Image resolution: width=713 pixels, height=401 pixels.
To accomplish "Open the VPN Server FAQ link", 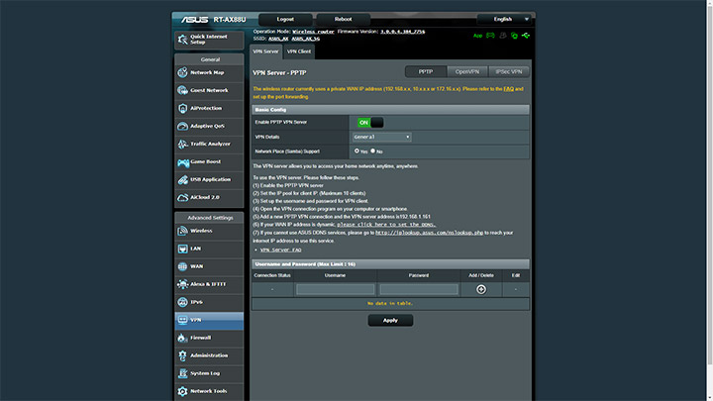I will click(280, 251).
